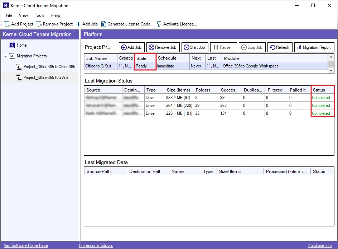Open the Tools menu

click(39, 15)
